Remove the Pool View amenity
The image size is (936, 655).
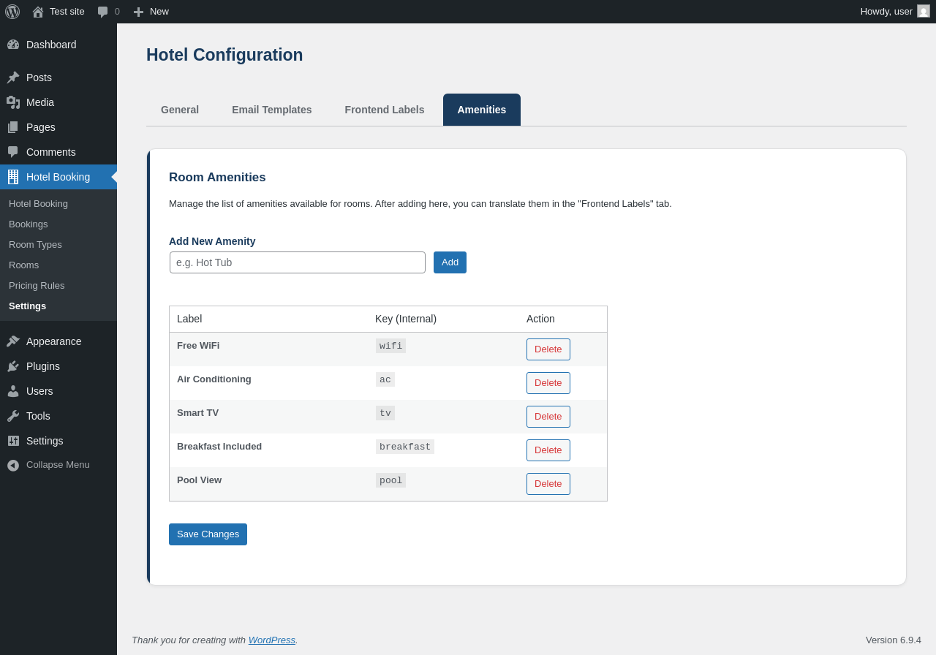point(548,484)
